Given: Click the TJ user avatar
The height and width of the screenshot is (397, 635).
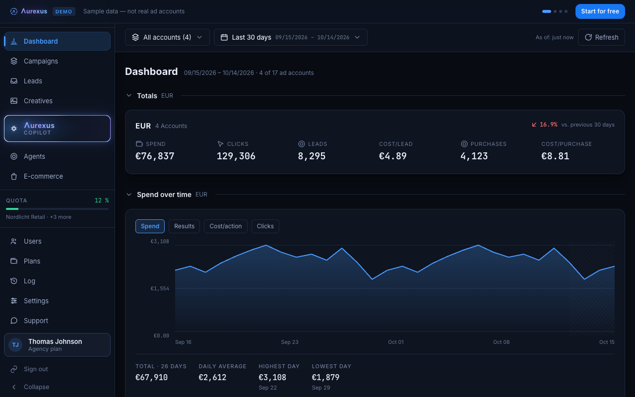Looking at the screenshot, I should 15,345.
